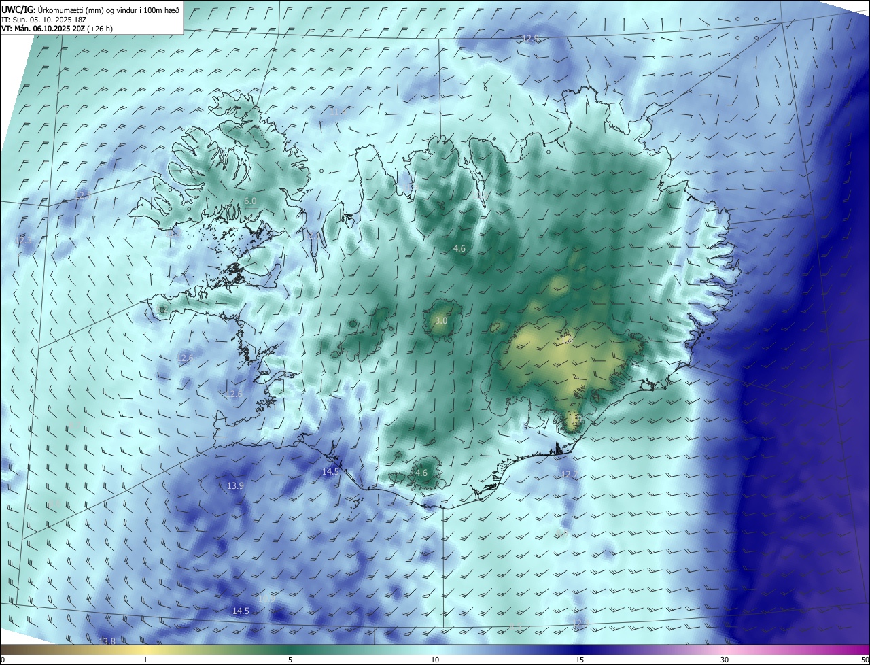Click the 1 tick label on the colour scale

point(145,660)
